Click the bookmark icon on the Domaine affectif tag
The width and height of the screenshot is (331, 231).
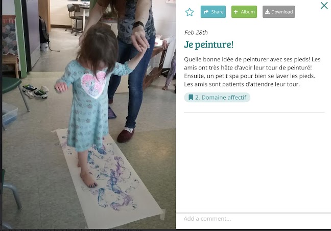tap(191, 97)
